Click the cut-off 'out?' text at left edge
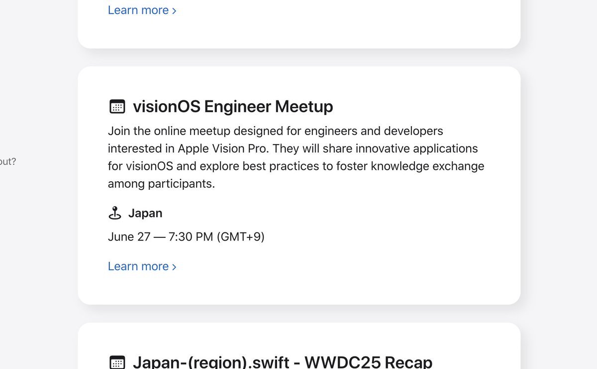 [8, 161]
